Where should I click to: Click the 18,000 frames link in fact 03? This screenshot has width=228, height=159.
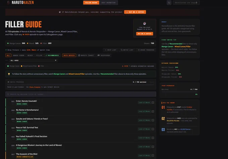(x=185, y=129)
